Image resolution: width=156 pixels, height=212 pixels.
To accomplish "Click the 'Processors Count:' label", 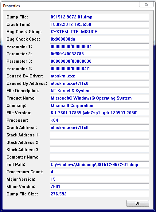I will coord(25,172).
